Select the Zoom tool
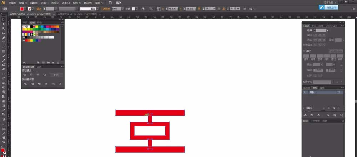 pos(4,142)
